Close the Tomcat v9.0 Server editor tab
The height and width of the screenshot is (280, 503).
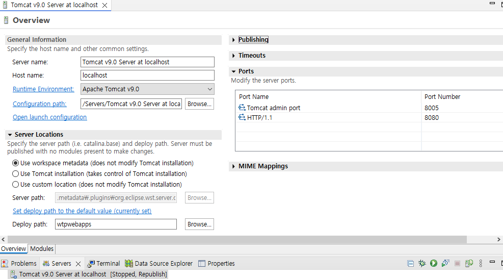click(104, 5)
